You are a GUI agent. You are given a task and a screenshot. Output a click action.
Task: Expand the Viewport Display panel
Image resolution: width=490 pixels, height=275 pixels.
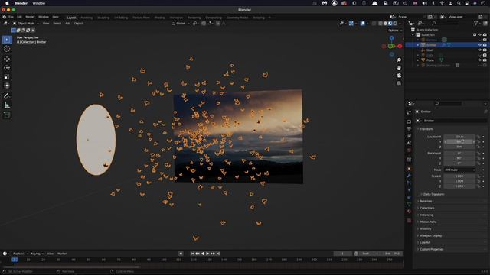point(430,235)
